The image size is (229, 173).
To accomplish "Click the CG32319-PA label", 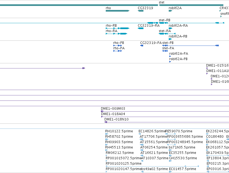I will tap(151, 43).
